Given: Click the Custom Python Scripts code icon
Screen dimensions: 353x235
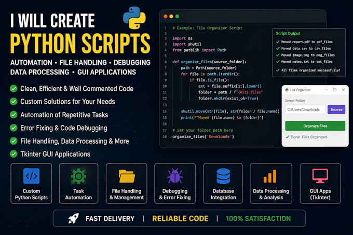Looking at the screenshot, I should [31, 176].
